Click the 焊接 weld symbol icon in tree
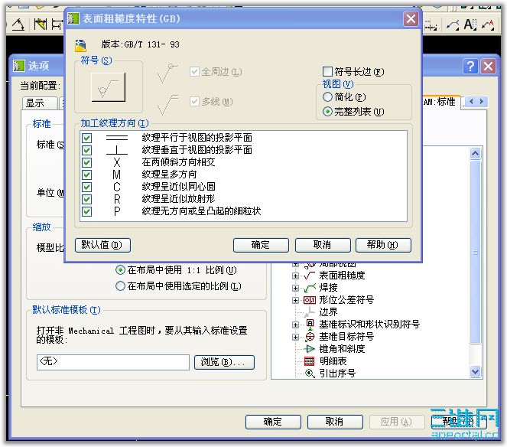 [x=310, y=288]
